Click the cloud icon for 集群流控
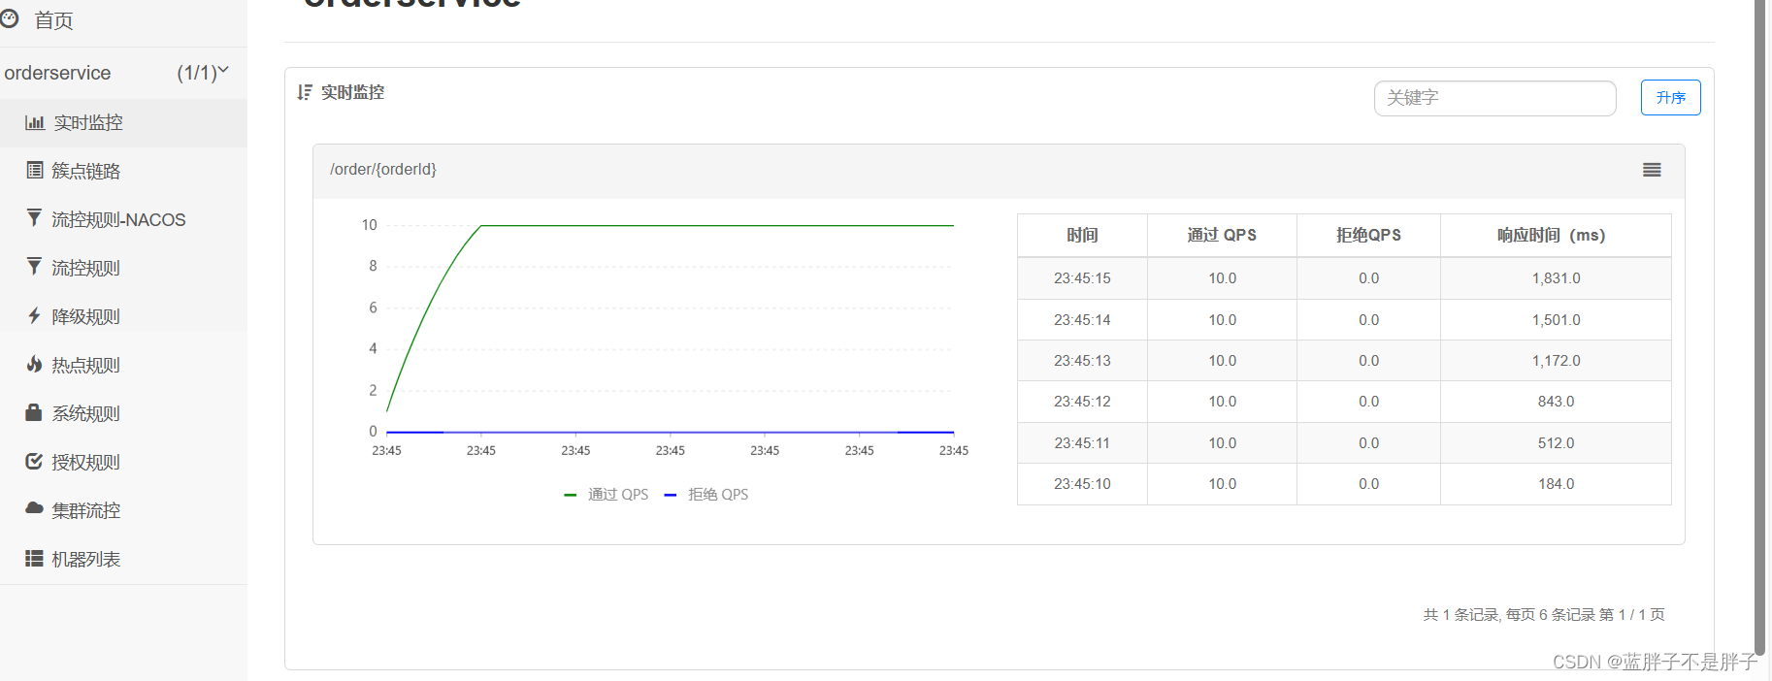Screen dimensions: 1772x681 [x=34, y=507]
